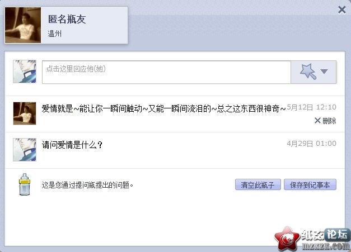Open the anonymous friend's large profile photo

23,25
